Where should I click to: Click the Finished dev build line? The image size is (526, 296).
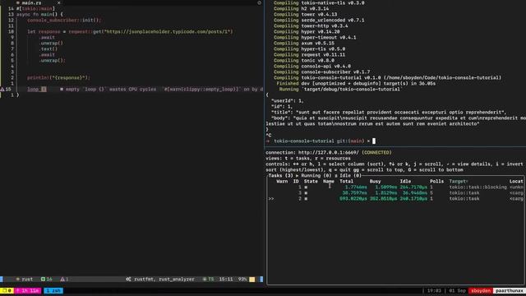point(356,83)
